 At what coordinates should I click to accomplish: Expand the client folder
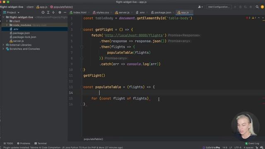point(7,21)
